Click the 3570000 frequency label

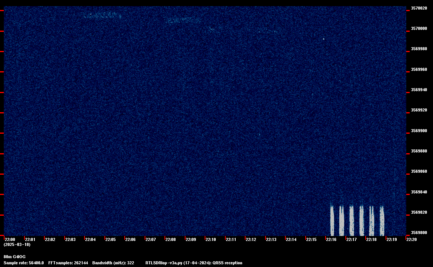click(x=419, y=28)
